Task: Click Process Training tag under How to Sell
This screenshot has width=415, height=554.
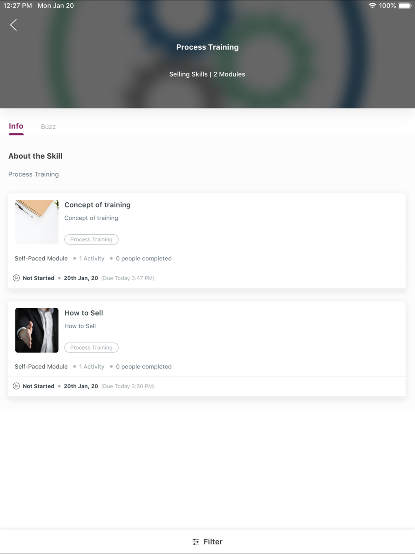Action: pos(91,348)
